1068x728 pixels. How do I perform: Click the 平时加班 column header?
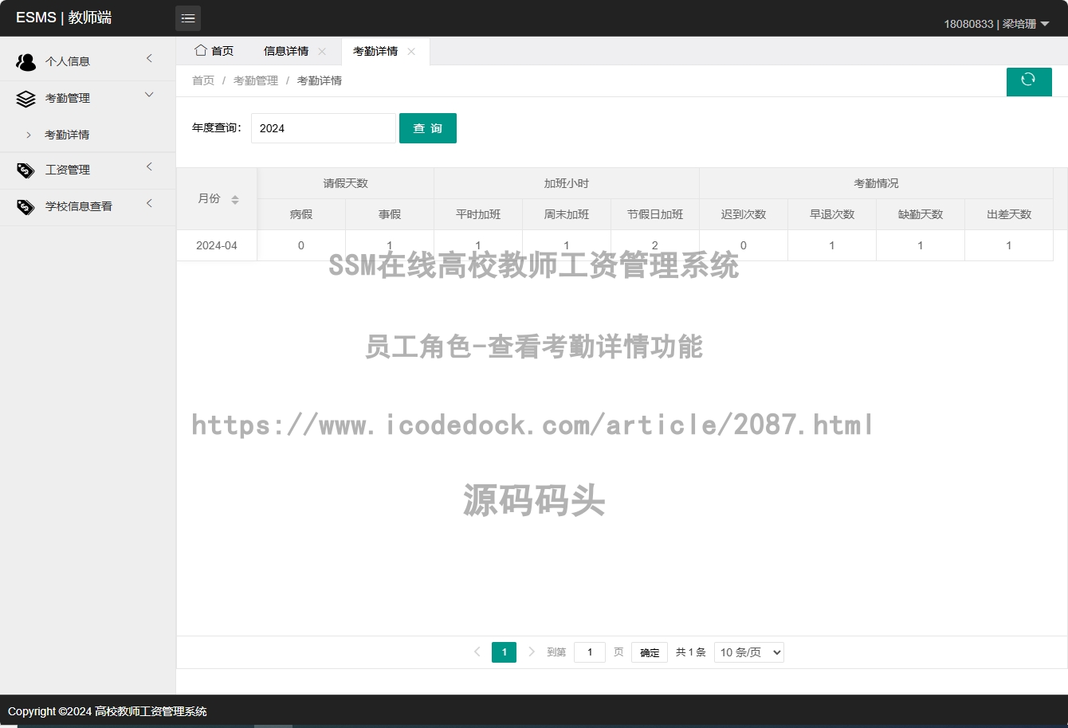(x=478, y=214)
